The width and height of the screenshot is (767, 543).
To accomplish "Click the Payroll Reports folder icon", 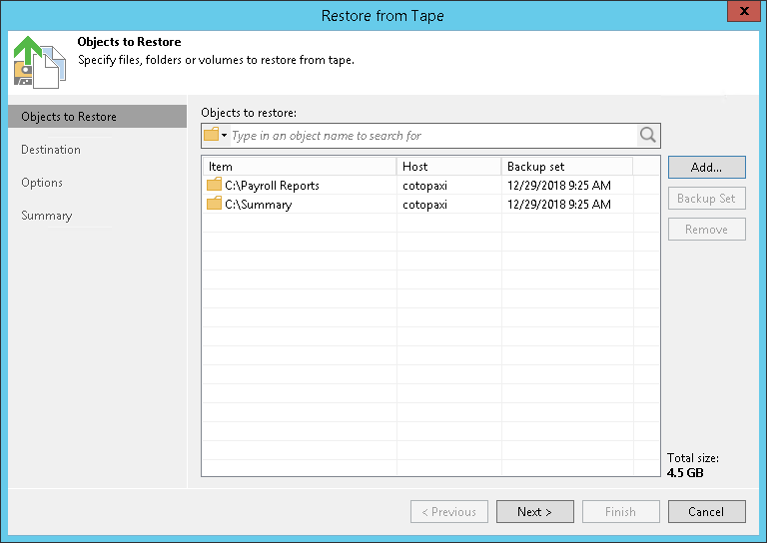I will click(214, 185).
